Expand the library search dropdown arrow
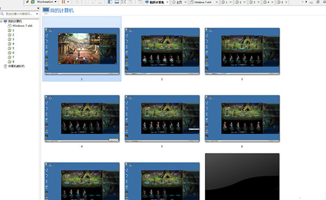This screenshot has width=326, height=200. [x=37, y=14]
